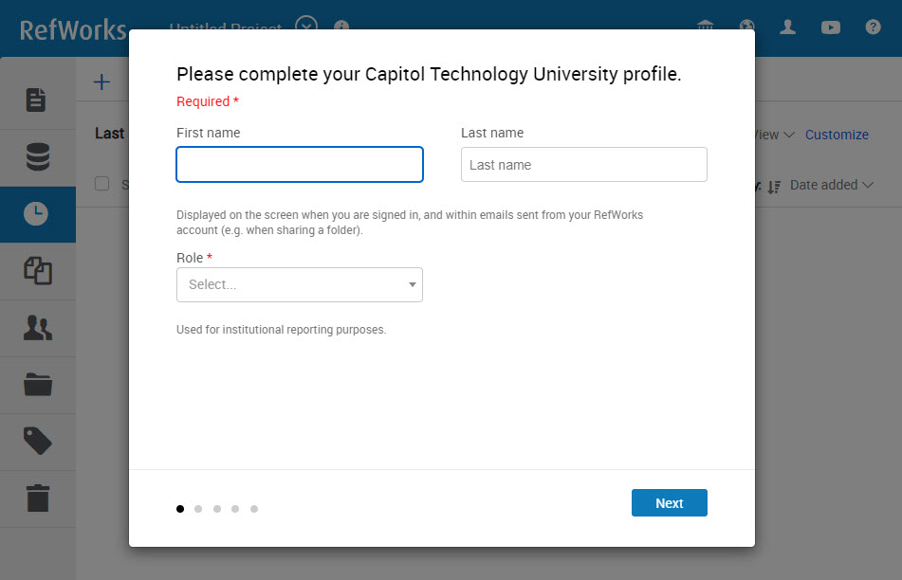Open the Search Databases sidebar icon
This screenshot has height=580, width=902.
coord(38,157)
